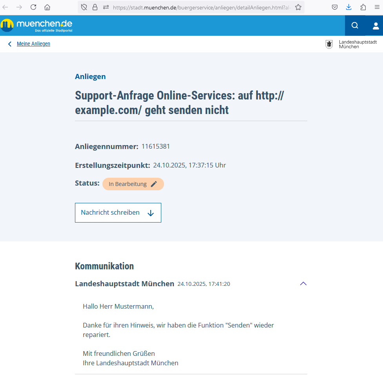383x381 pixels.
Task: Open the user account icon in the header
Action: (376, 25)
